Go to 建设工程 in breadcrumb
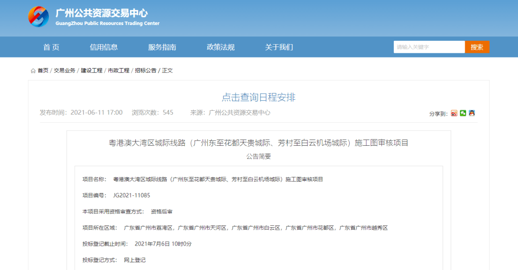Image resolution: width=518 pixels, height=270 pixels. tap(92, 70)
